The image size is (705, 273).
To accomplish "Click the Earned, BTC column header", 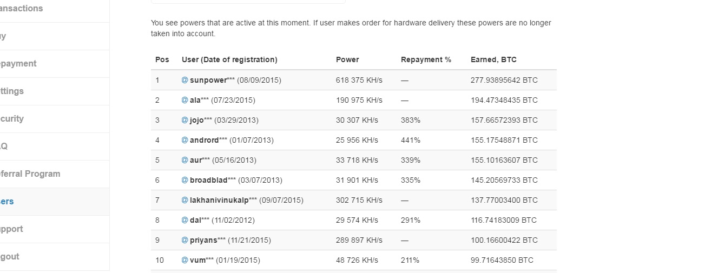I will [x=493, y=59].
